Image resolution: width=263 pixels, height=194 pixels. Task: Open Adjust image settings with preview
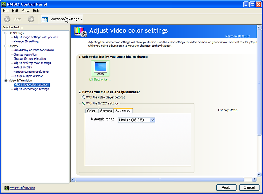(36, 37)
